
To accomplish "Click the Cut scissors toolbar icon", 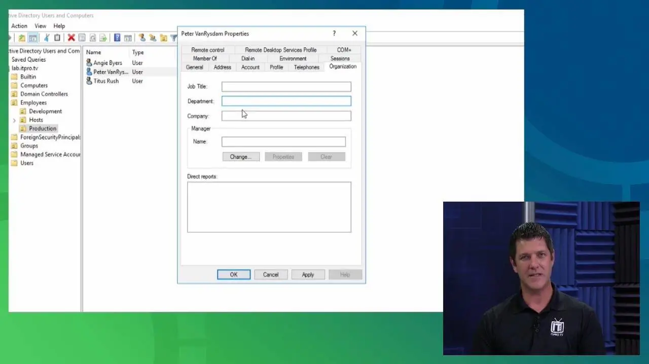I will (x=46, y=38).
